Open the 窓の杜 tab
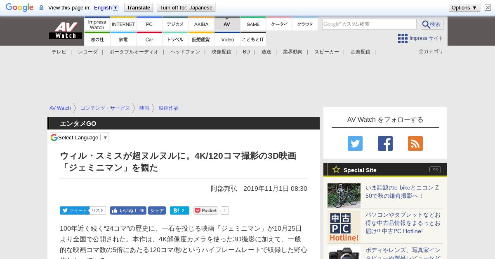Image resolution: width=495 pixels, height=259 pixels. point(97,39)
